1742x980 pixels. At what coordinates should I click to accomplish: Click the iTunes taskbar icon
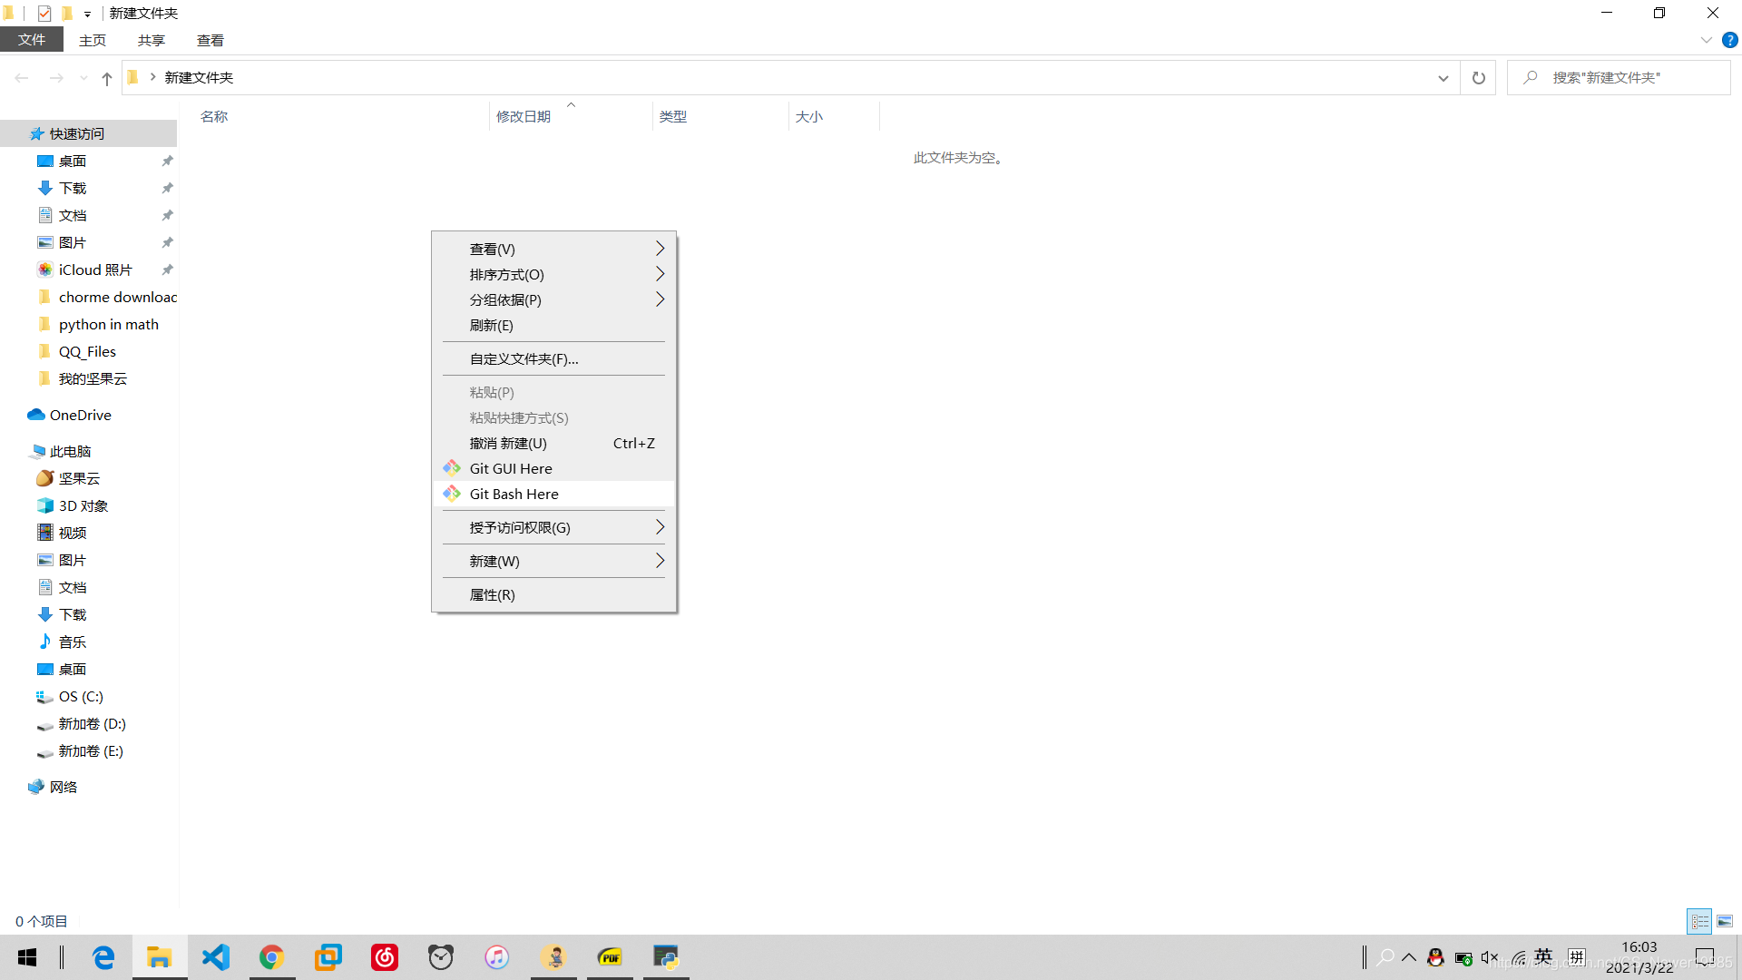[x=497, y=956]
